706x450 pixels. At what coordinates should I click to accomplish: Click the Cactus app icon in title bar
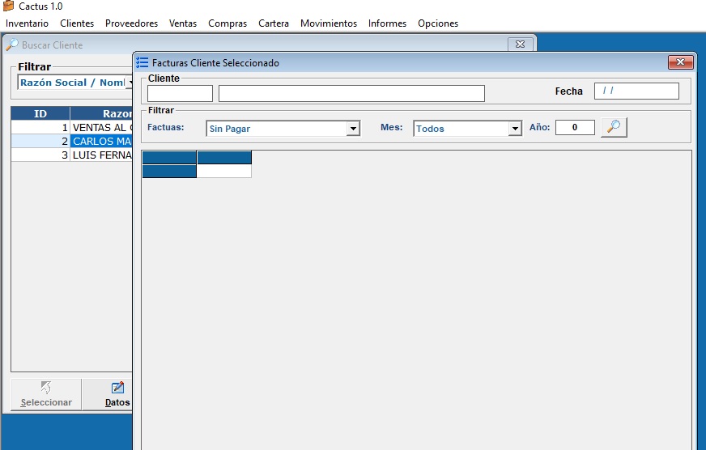coord(9,6)
